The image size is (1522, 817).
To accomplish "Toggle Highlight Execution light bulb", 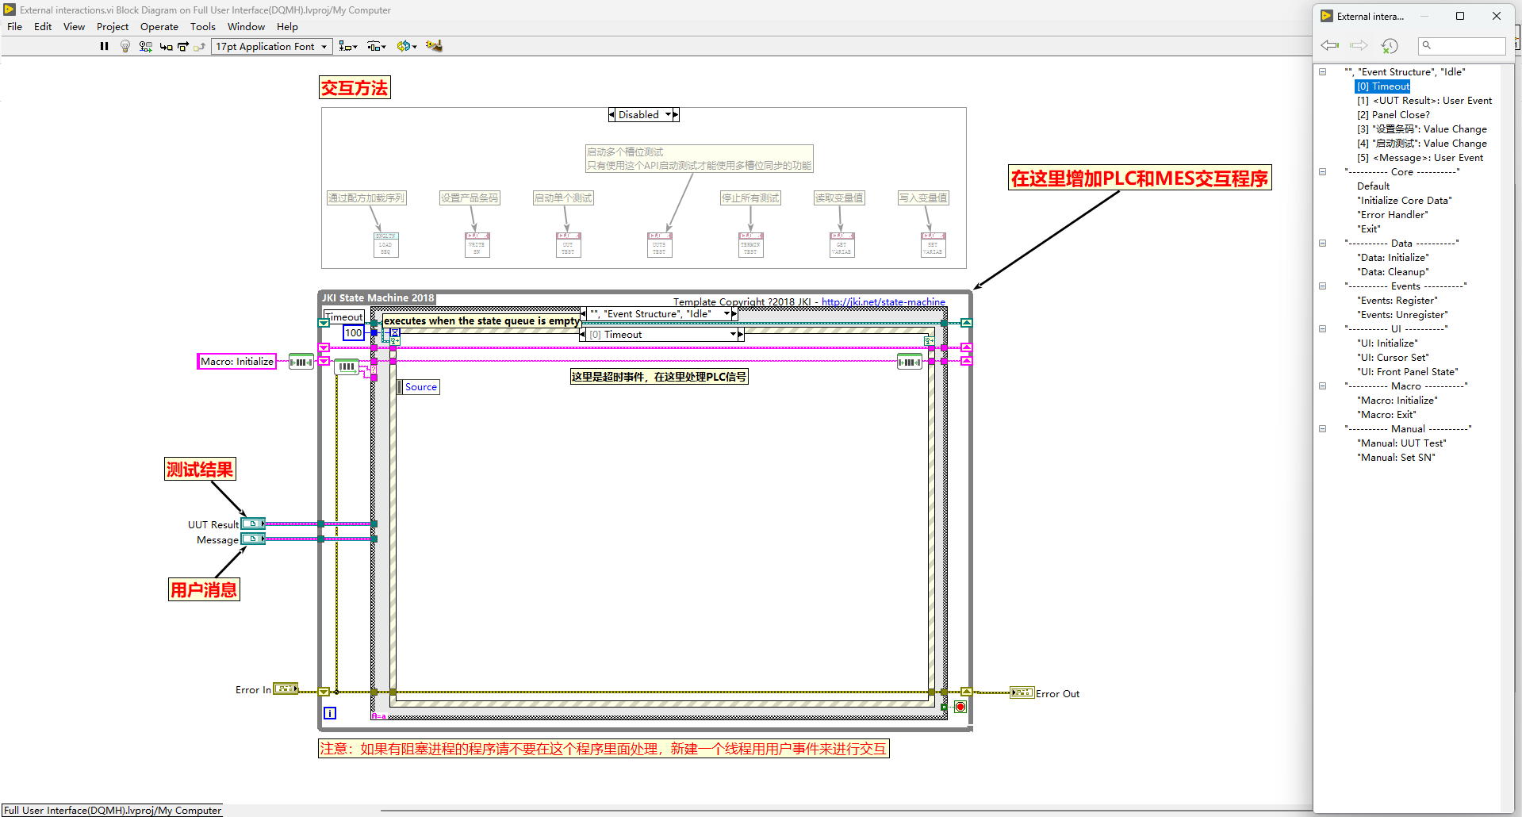I will [x=125, y=47].
